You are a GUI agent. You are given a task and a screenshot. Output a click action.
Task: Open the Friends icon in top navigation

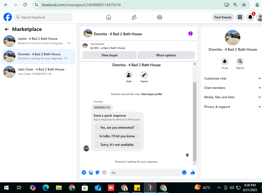(134, 17)
